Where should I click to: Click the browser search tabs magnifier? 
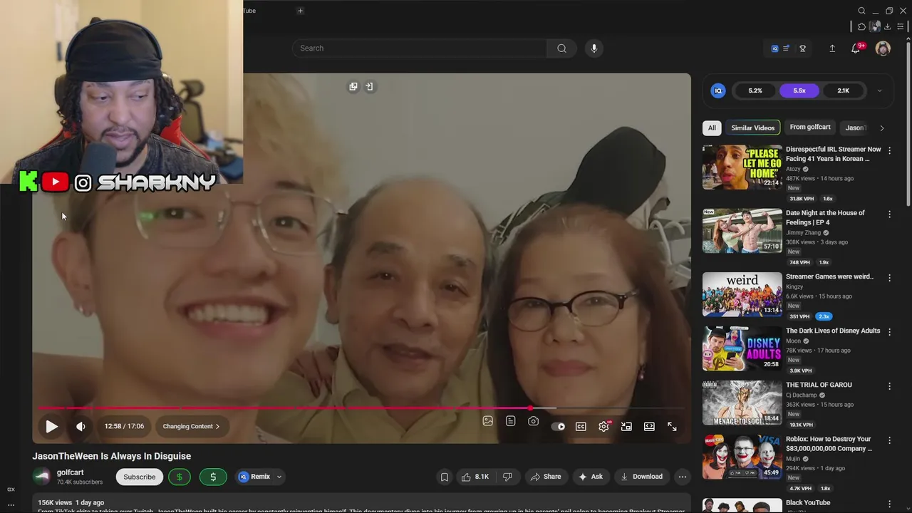point(861,11)
